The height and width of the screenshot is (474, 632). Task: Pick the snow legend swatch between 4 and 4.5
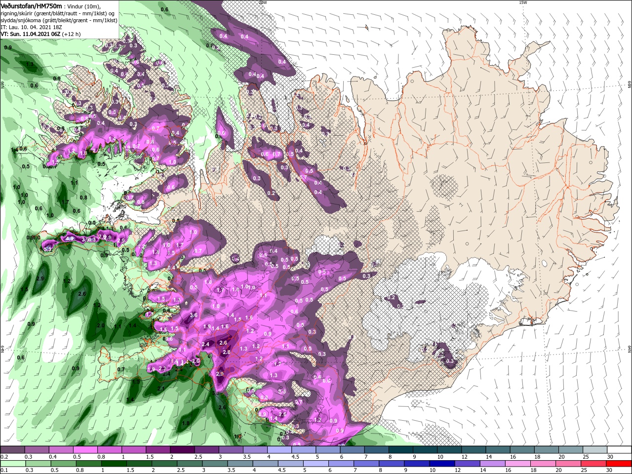tap(279, 450)
